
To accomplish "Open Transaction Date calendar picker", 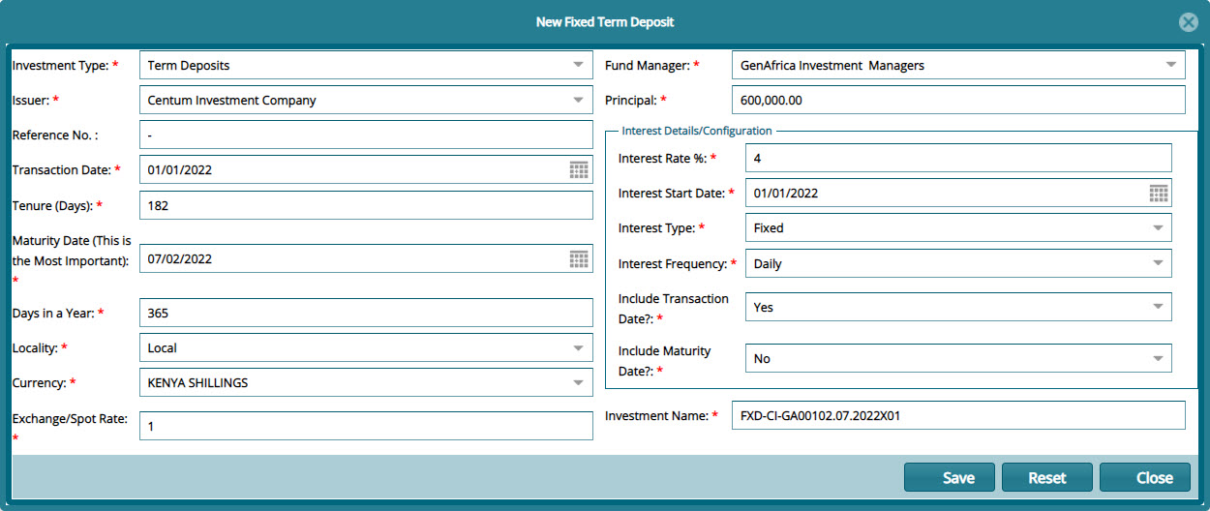I will tap(579, 170).
